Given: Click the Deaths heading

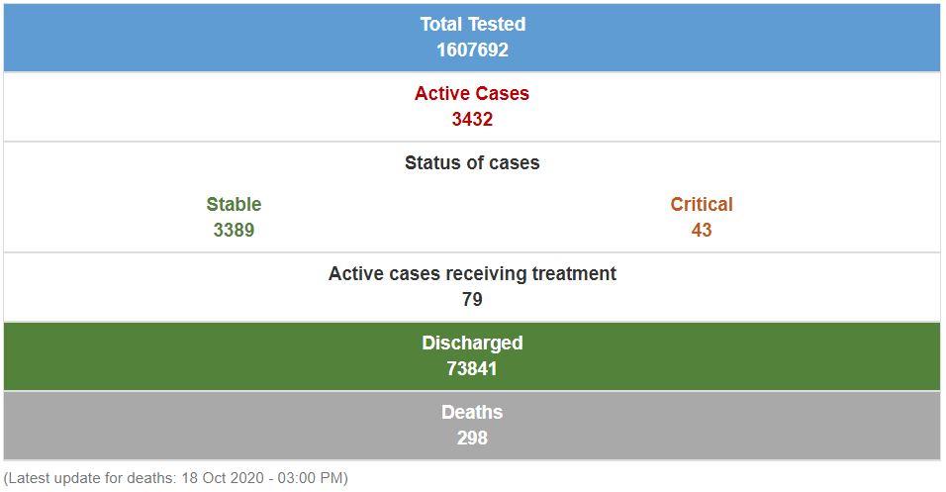Looking at the screenshot, I should [472, 413].
